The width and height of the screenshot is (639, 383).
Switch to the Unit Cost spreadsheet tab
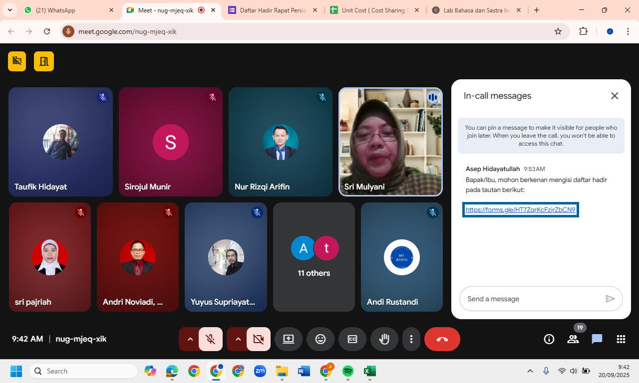coord(374,10)
